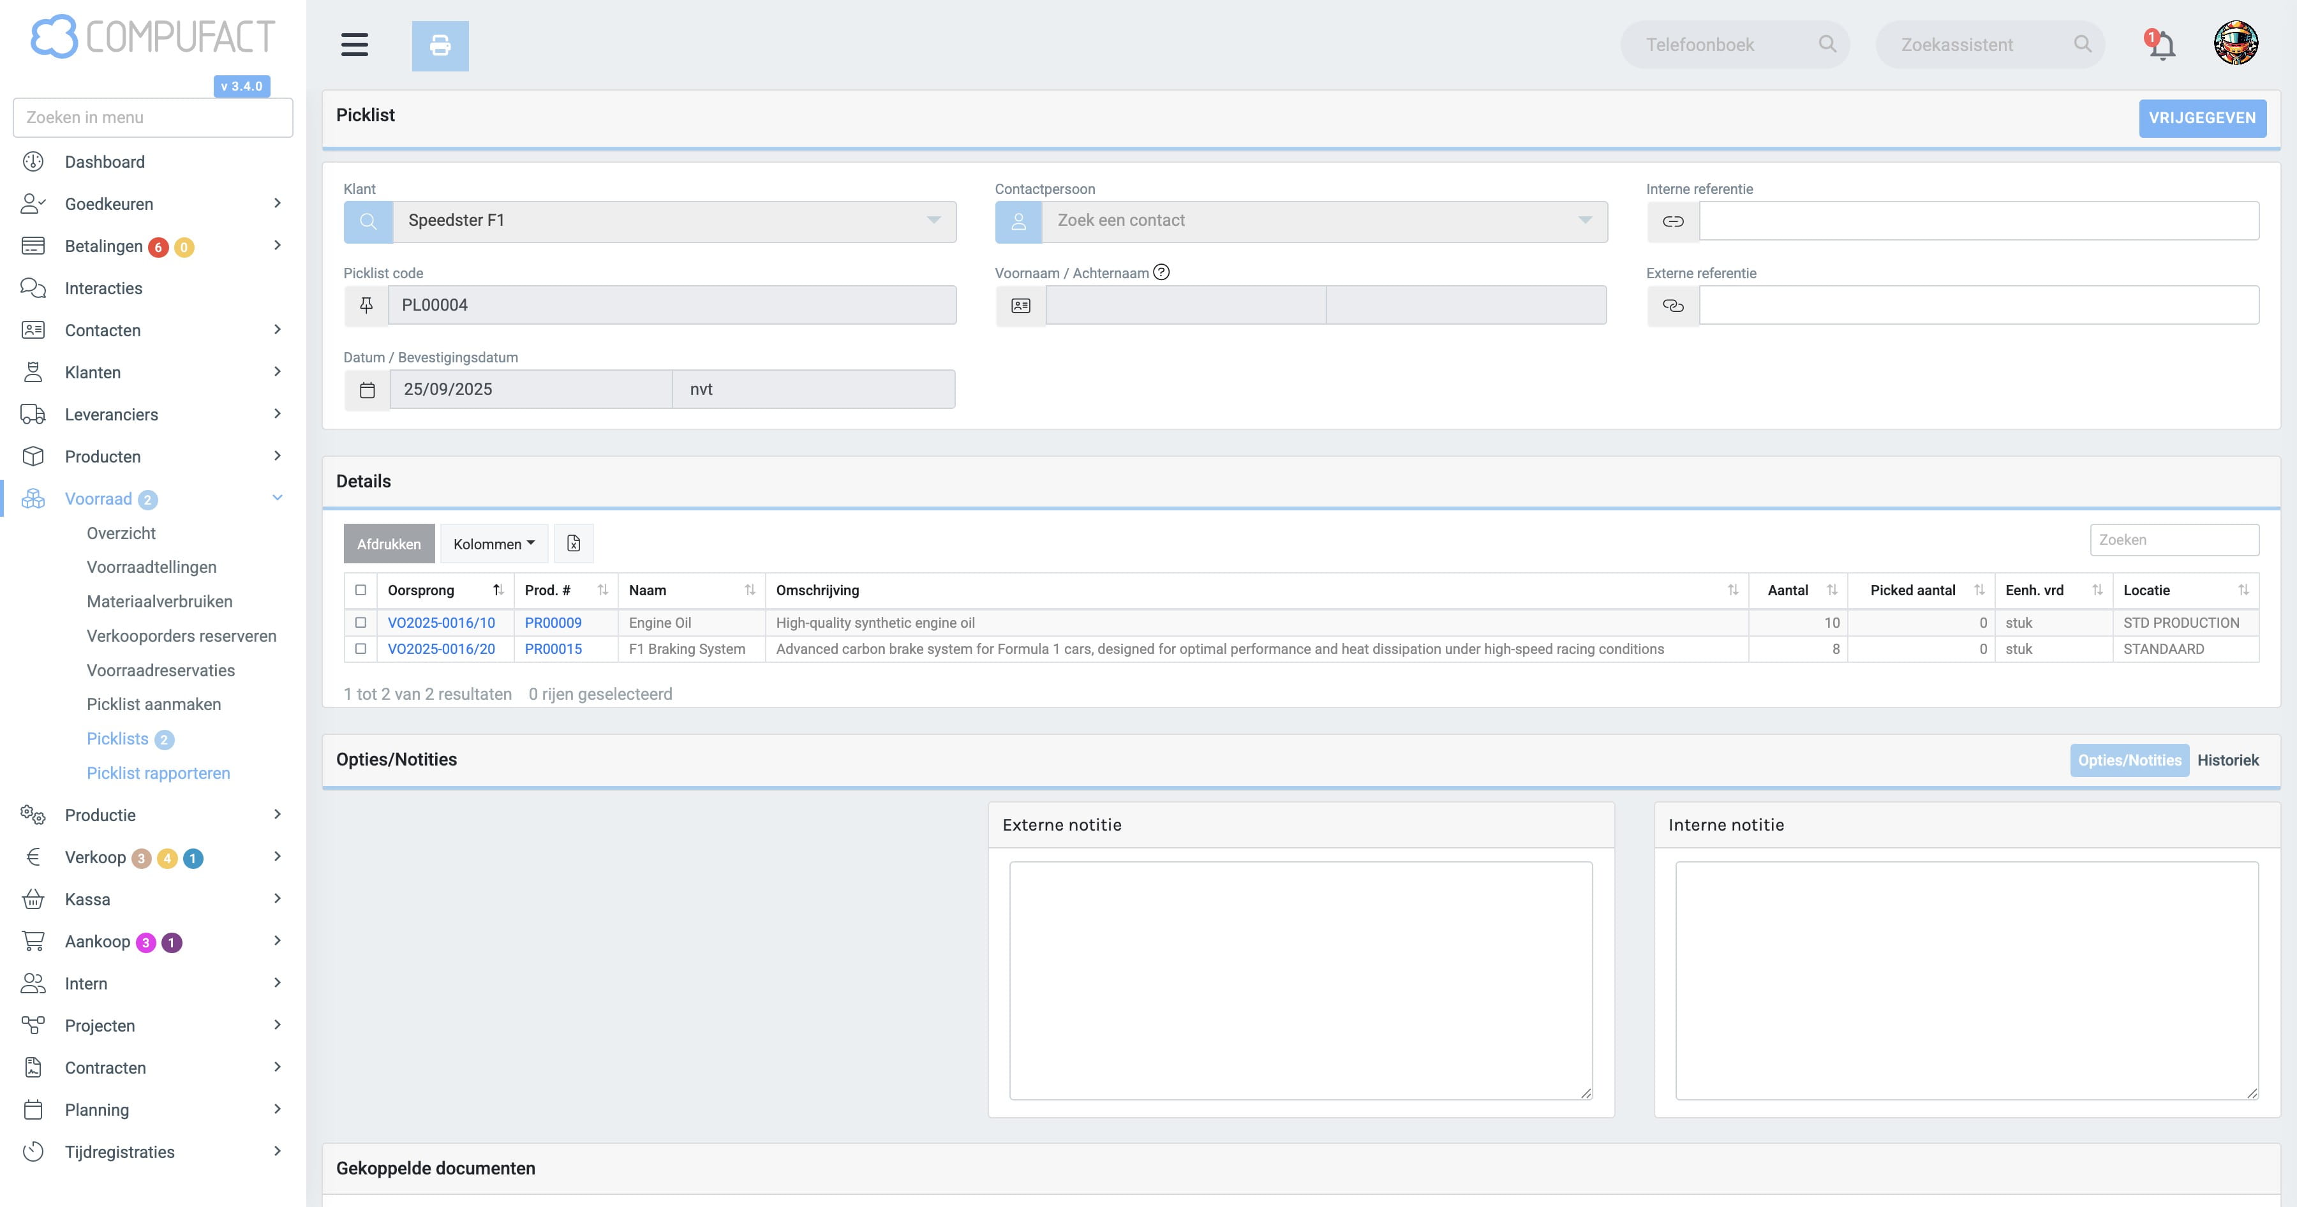This screenshot has height=1207, width=2297.
Task: Sort the table by Oorsprong column
Action: coord(445,590)
